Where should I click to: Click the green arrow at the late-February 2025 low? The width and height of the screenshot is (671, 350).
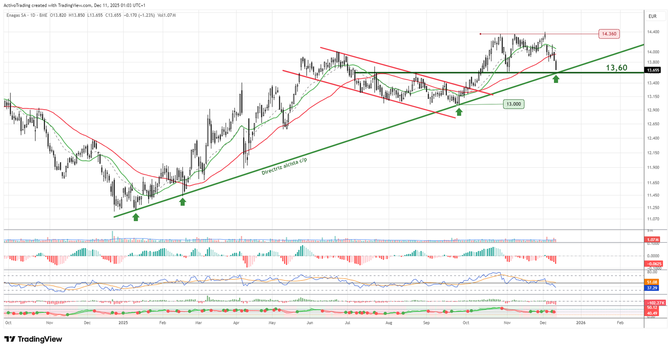pyautogui.click(x=182, y=202)
